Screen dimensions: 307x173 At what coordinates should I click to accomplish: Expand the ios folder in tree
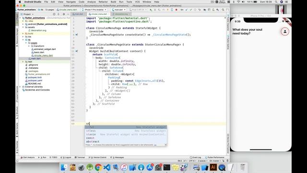23,37
